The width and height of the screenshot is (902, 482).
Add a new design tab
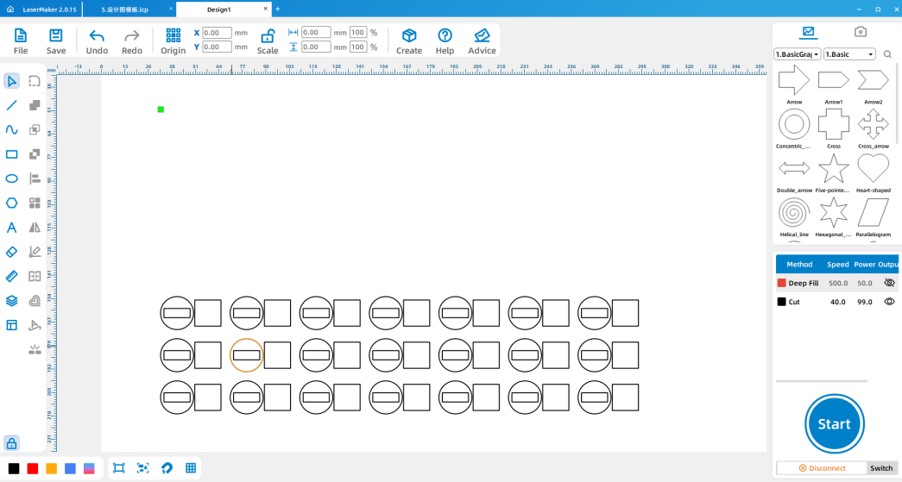278,9
